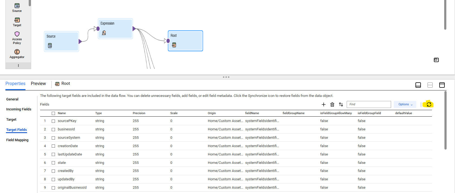The image size is (455, 193).
Task: Open the Target properties section
Action: tap(11, 120)
